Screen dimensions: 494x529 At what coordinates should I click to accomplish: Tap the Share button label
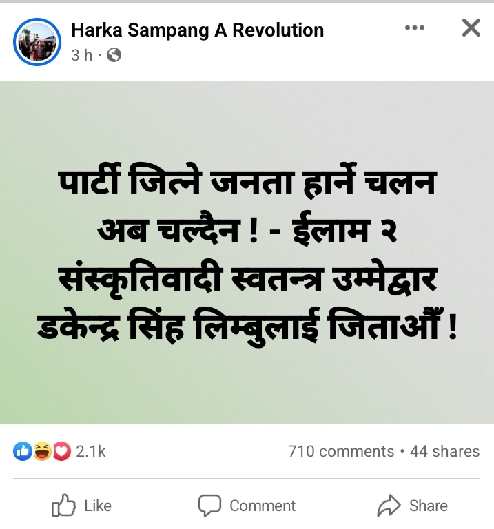tap(429, 506)
